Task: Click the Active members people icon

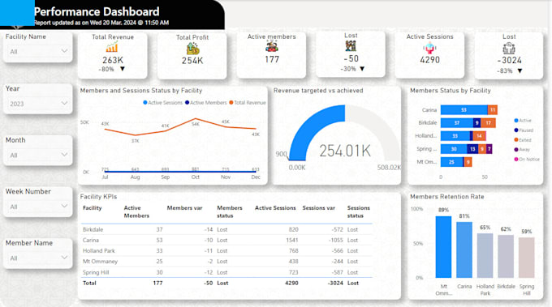Action: tap(271, 46)
